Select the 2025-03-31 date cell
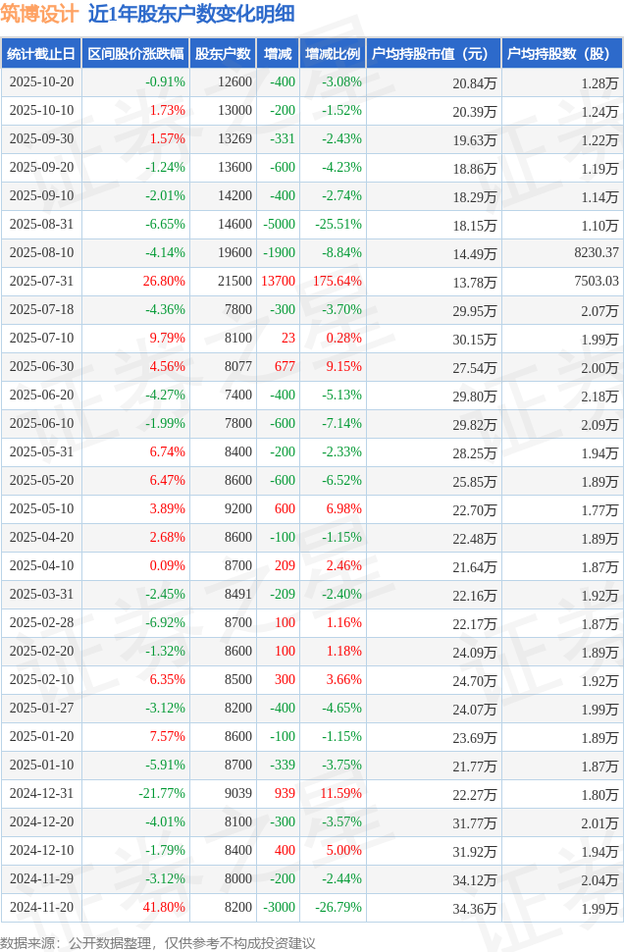The image size is (624, 952). tap(41, 595)
